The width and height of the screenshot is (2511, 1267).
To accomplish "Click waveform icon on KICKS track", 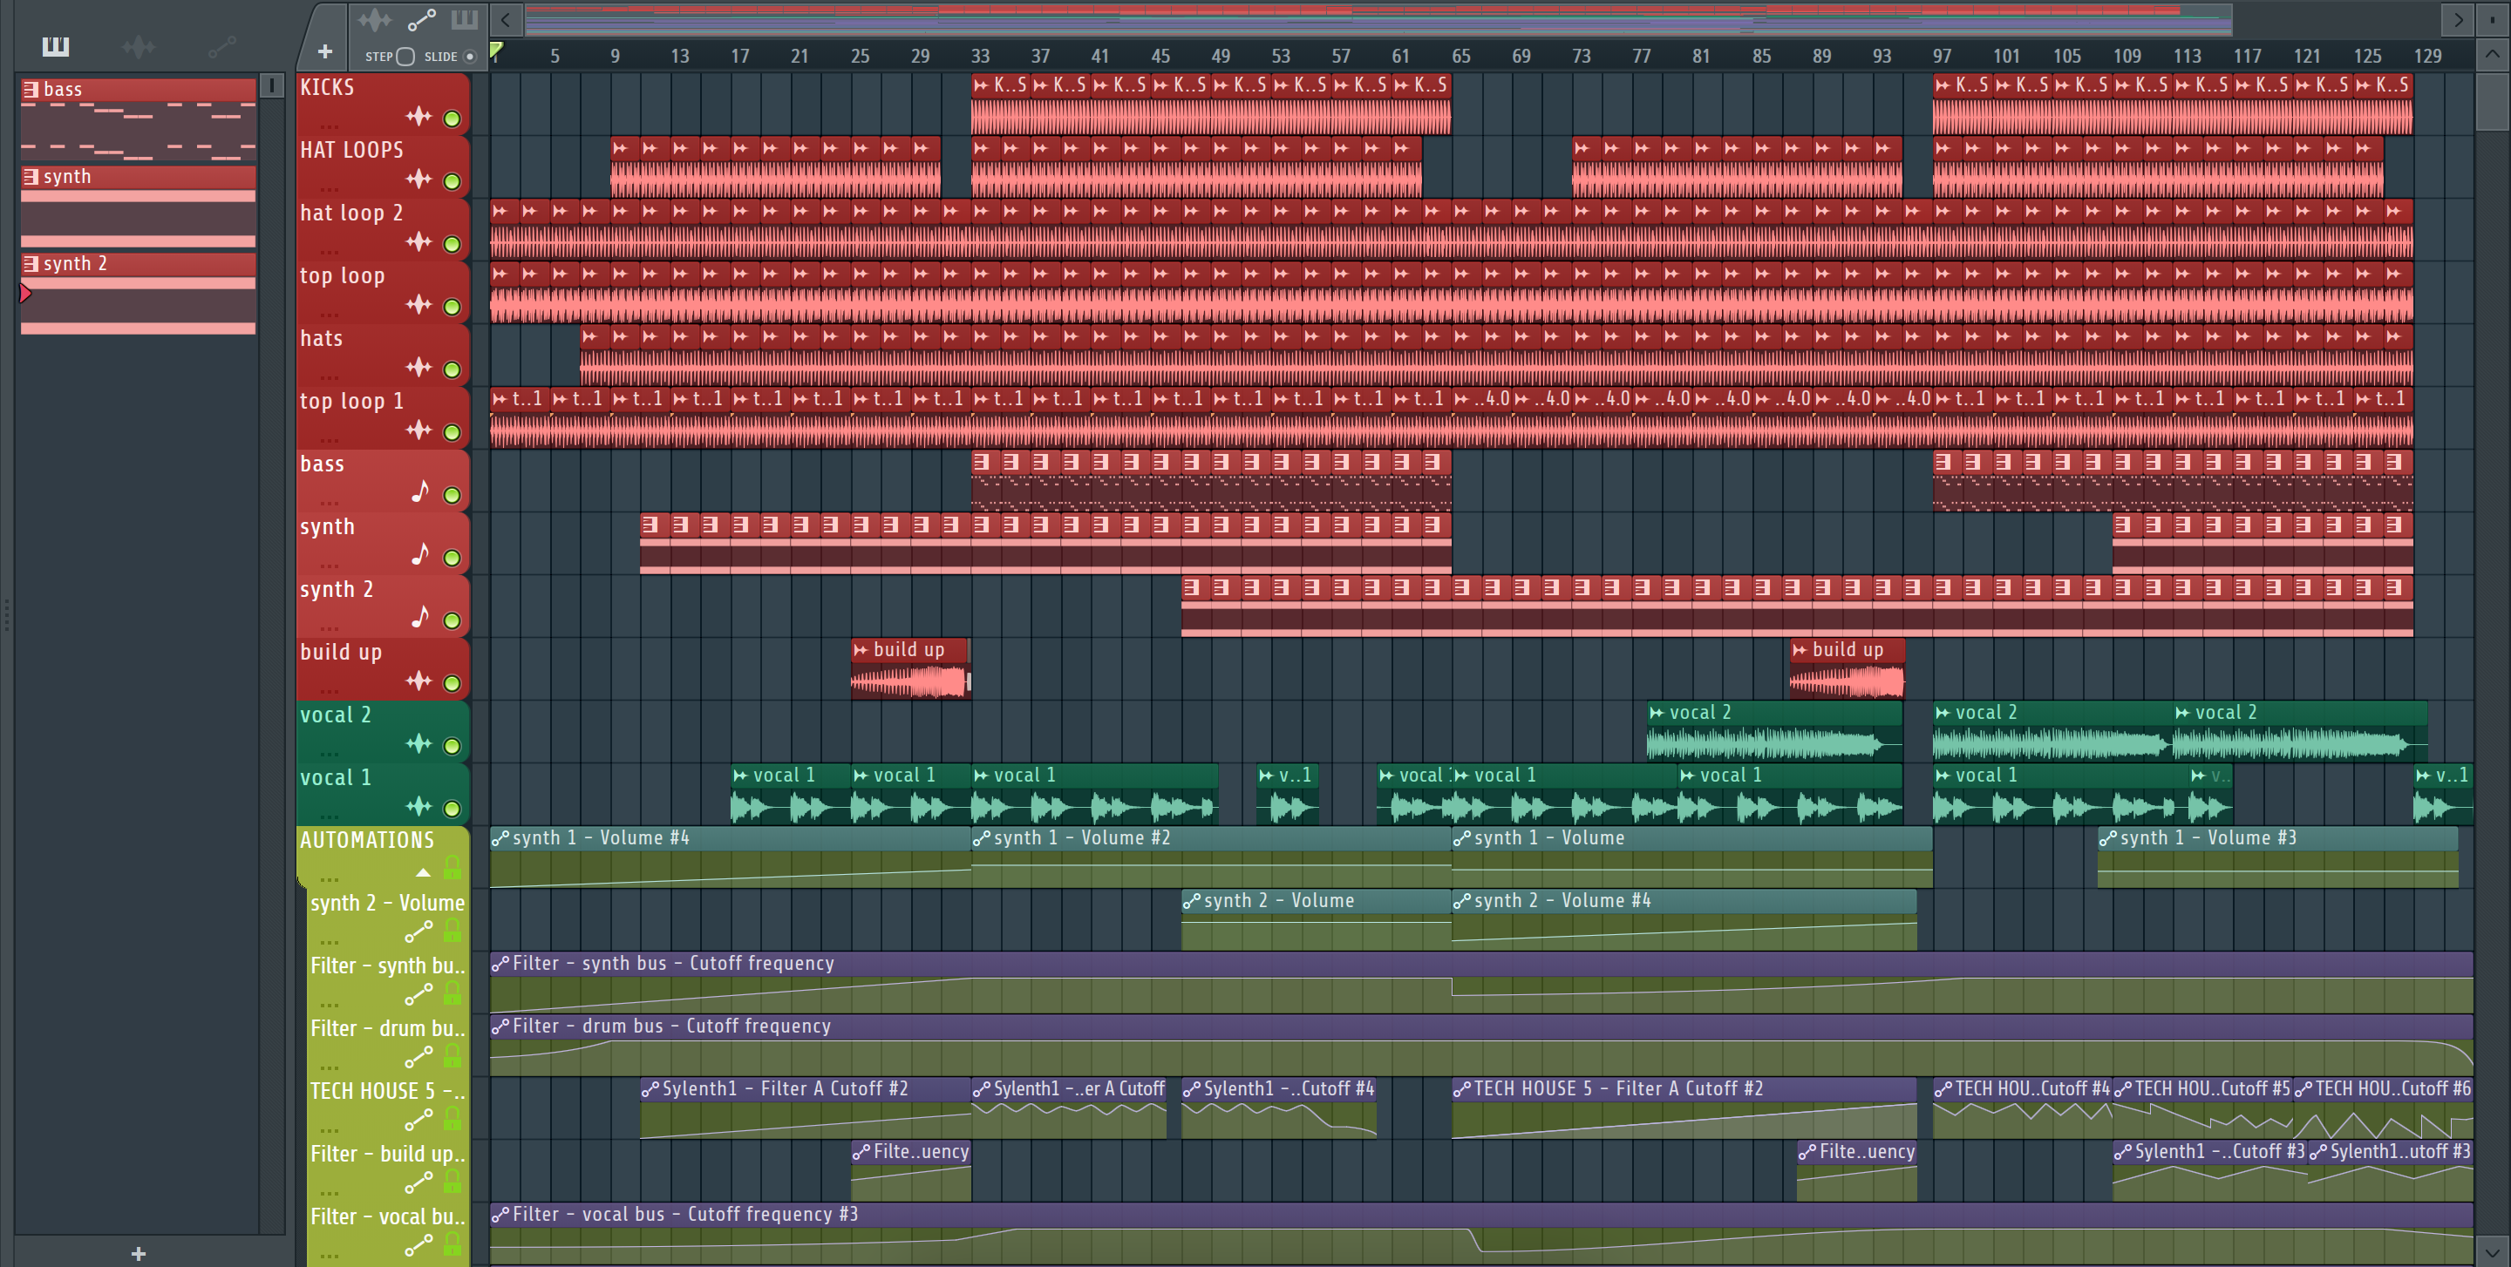I will click(x=419, y=117).
